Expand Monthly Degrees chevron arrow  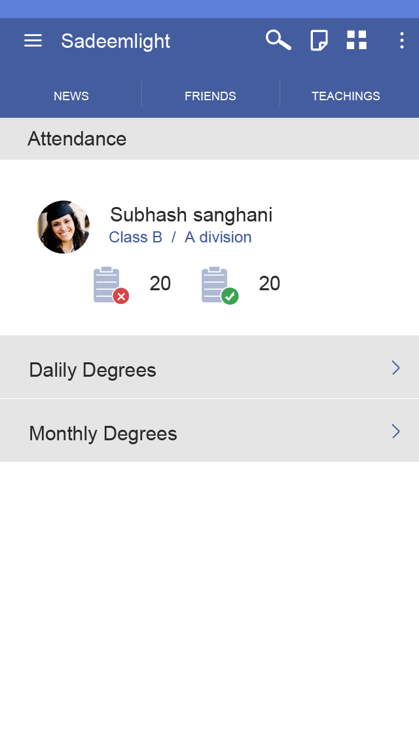(x=396, y=431)
